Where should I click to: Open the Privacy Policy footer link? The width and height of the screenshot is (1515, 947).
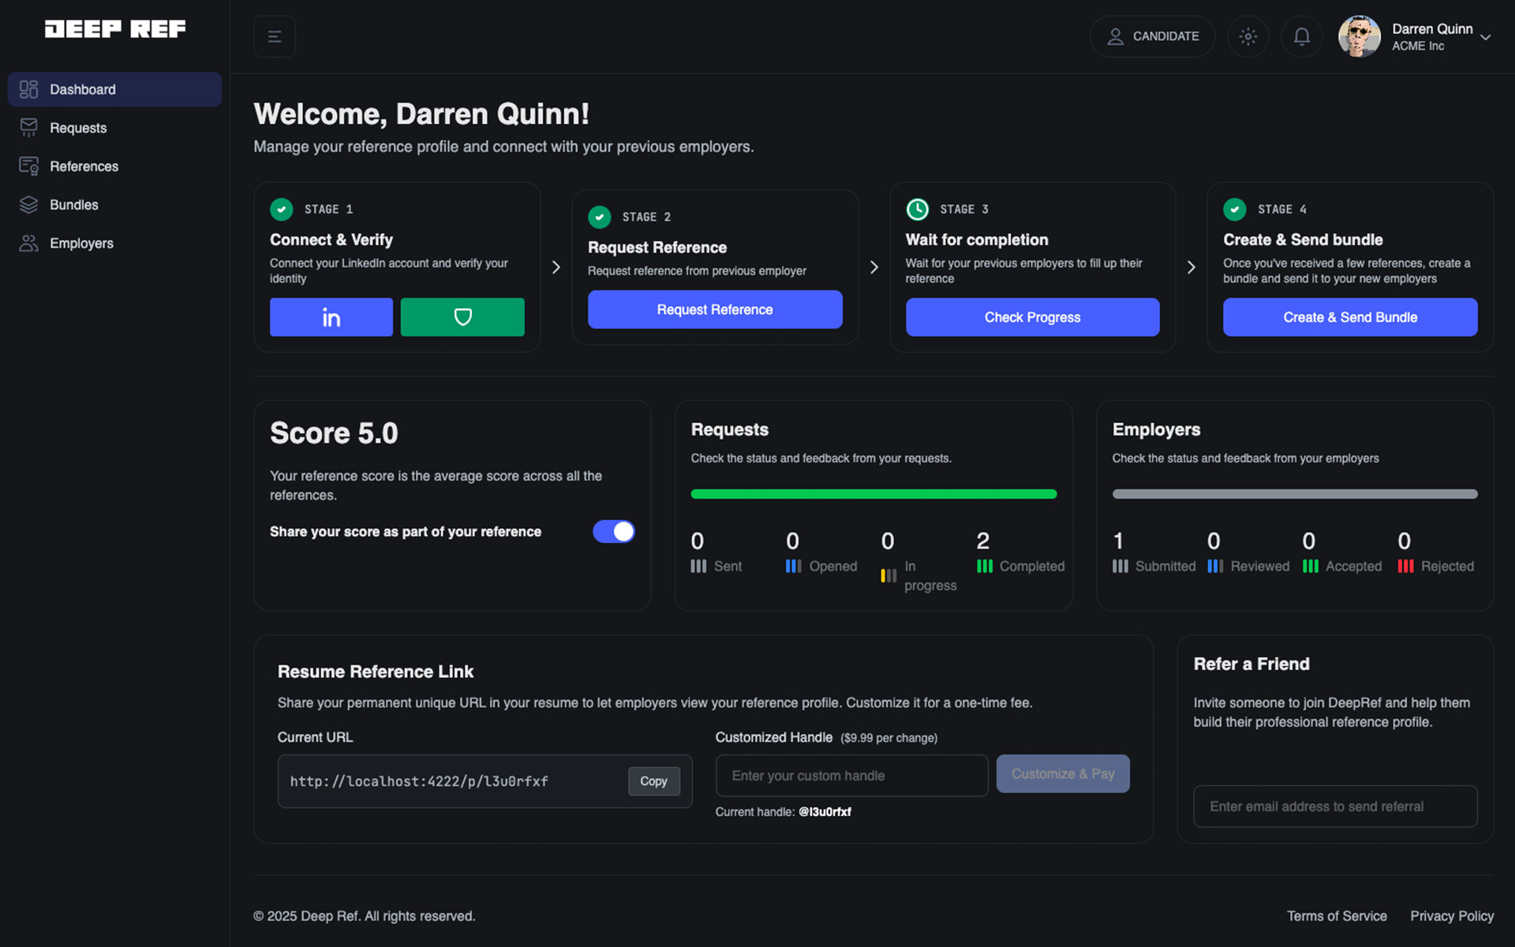pyautogui.click(x=1451, y=915)
